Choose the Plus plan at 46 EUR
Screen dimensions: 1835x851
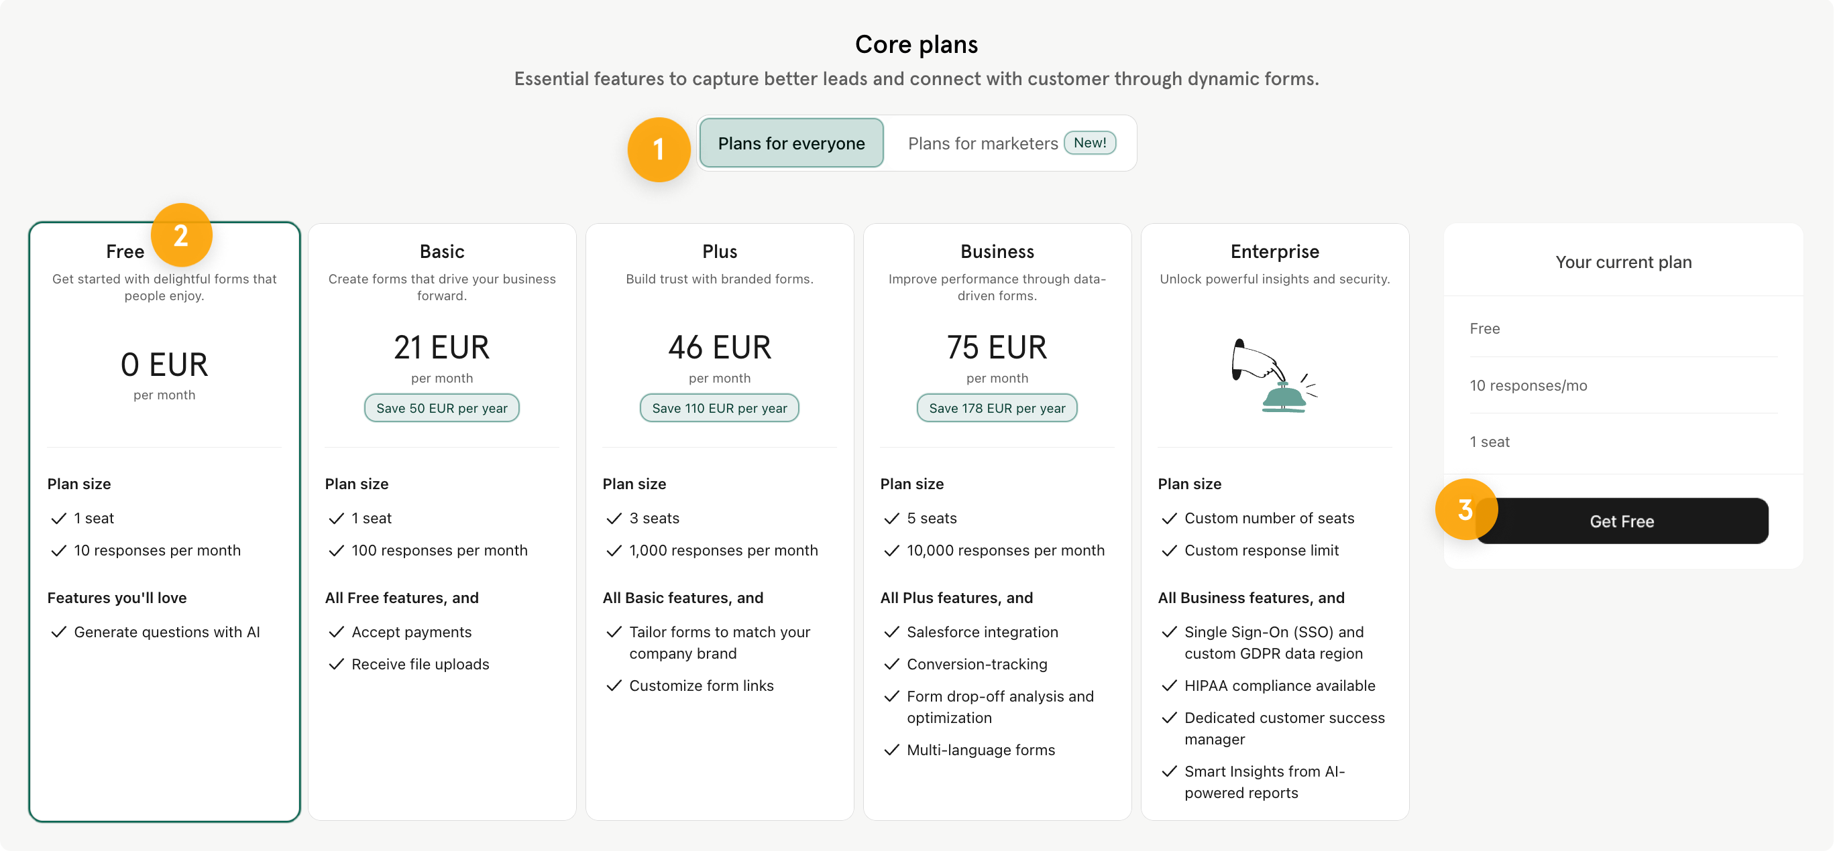tap(720, 522)
